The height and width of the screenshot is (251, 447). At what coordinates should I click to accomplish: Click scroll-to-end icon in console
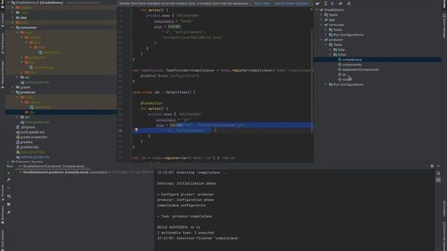click(439, 180)
